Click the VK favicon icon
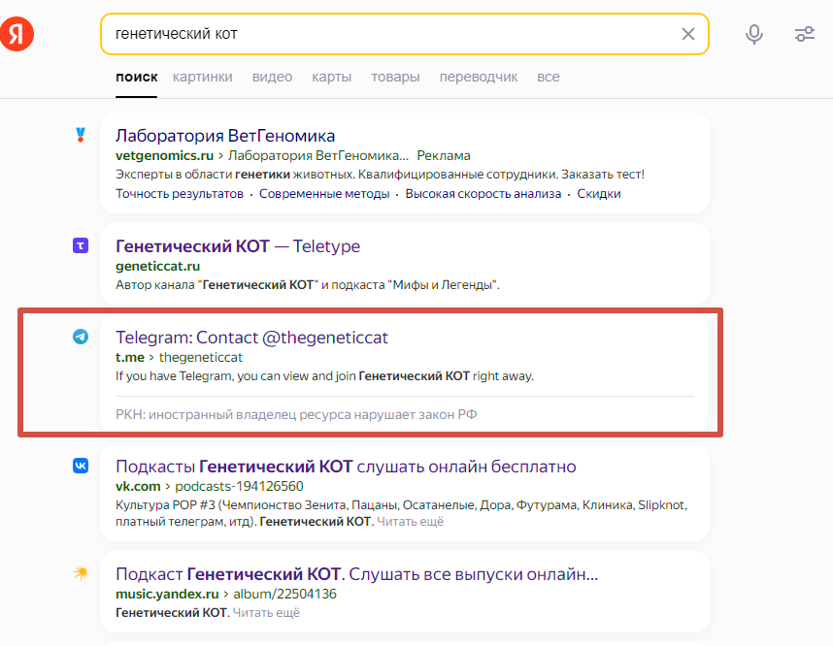The image size is (833, 646). click(x=81, y=466)
